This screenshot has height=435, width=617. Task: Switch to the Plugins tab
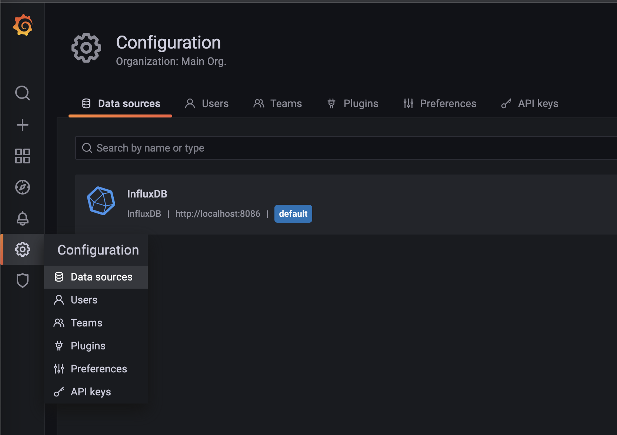pos(353,104)
